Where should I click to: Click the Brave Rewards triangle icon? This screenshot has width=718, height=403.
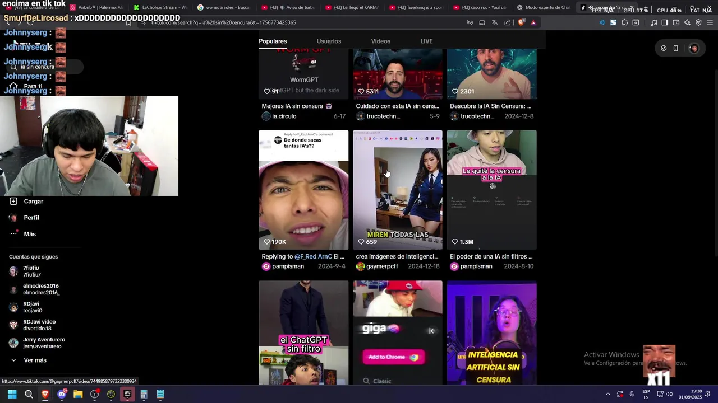coord(533,22)
